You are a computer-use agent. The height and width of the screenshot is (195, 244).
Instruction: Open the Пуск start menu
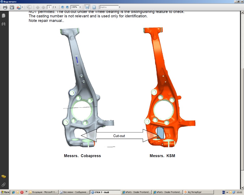pyautogui.click(x=5, y=192)
